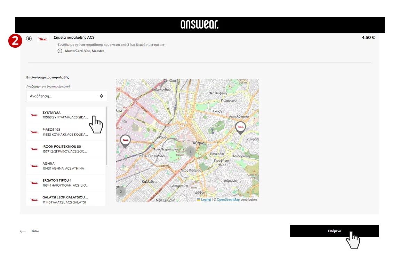The height and width of the screenshot is (267, 400).
Task: Pick the ΑΘΗΝΑ ACS ATHINA location
Action: pyautogui.click(x=65, y=166)
